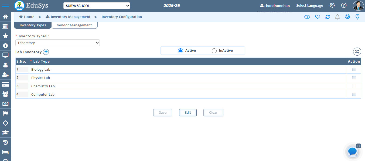Open action grid menu for Computer Lab
This screenshot has width=365, height=161.
pos(354,94)
